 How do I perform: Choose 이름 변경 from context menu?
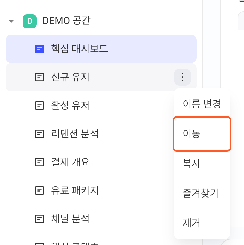click(x=202, y=104)
